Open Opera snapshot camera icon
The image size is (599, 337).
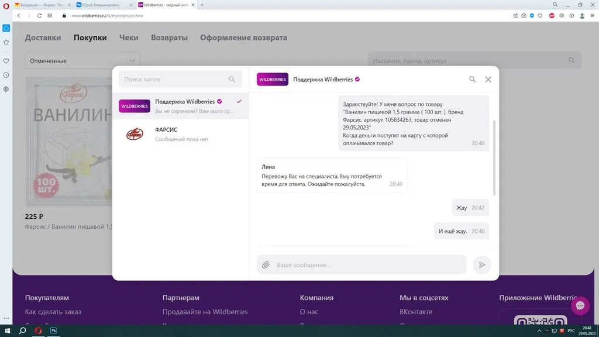tap(524, 16)
